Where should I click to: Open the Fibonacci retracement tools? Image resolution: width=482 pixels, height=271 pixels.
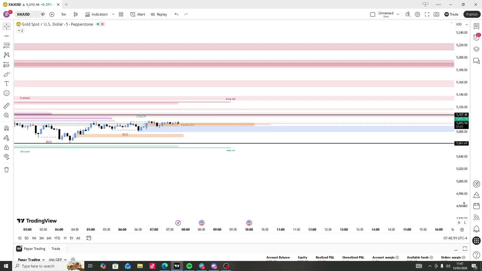pyautogui.click(x=6, y=46)
